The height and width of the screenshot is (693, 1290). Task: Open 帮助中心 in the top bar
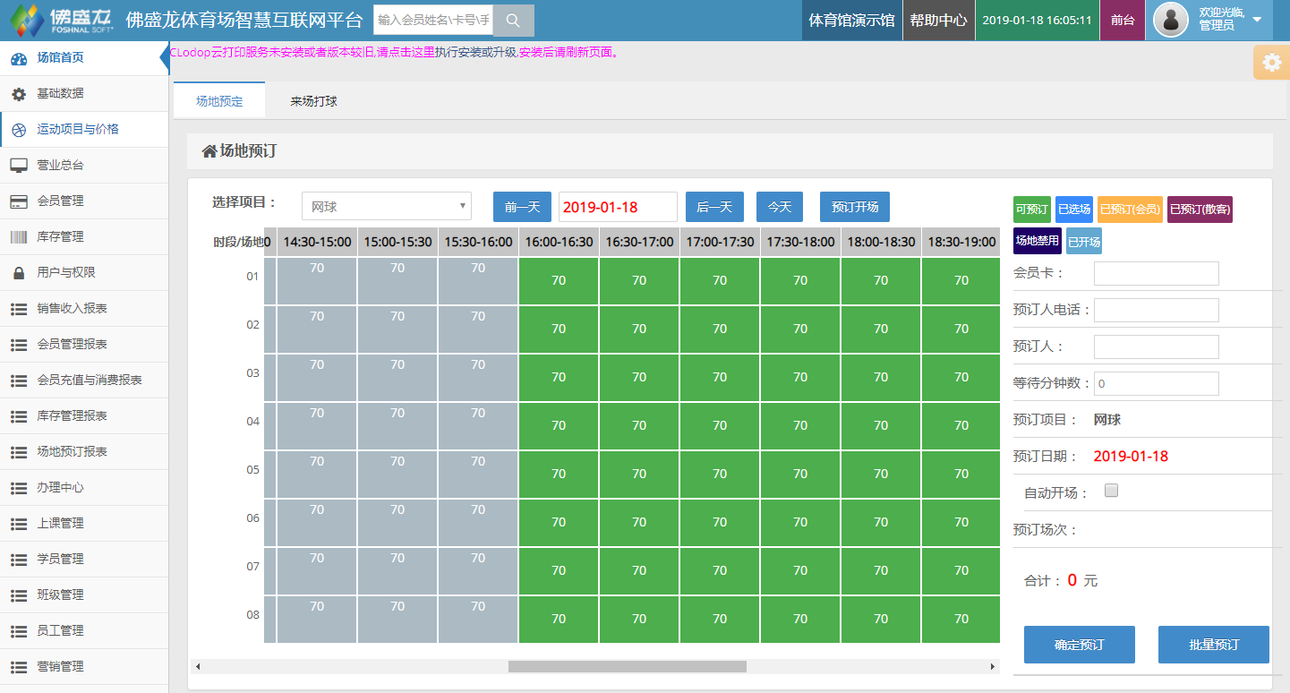coord(938,21)
